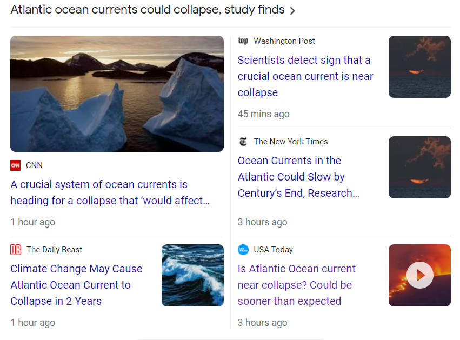
Task: Click The New York Times logo icon
Action: (243, 142)
